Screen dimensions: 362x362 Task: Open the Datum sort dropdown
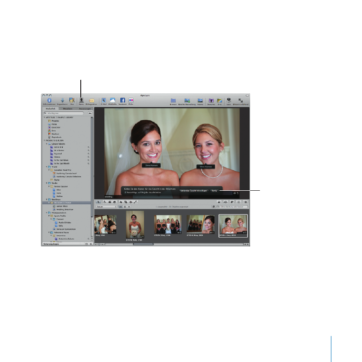coord(106,207)
